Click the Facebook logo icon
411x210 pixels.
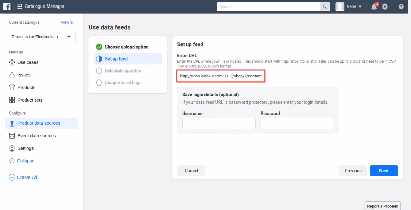click(x=7, y=6)
